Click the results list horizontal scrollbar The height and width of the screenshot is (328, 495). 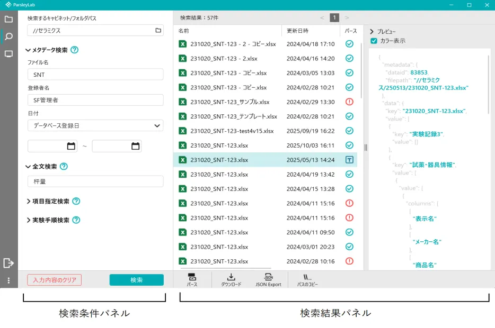click(226, 269)
